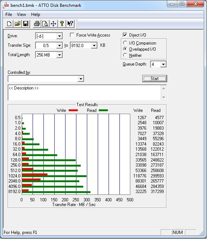Click write value 88301
Viewport: 207px width, 239px height.
point(141,181)
